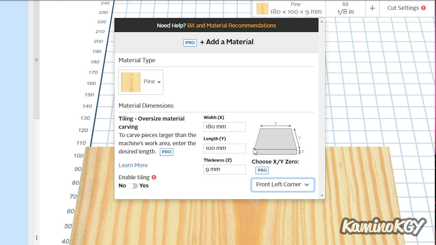The height and width of the screenshot is (245, 436).
Task: Click the PRO badge under Choose X/Y Zero
Action: point(262,170)
